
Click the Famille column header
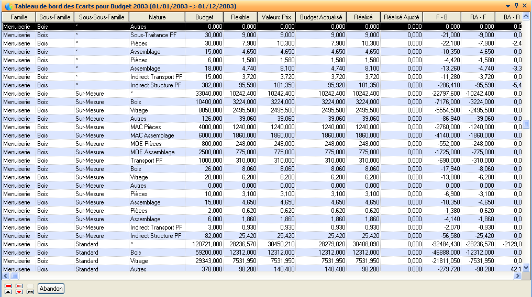tap(18, 17)
